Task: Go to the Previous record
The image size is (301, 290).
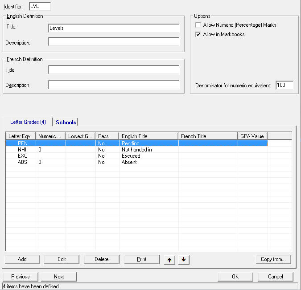Action: (20, 277)
